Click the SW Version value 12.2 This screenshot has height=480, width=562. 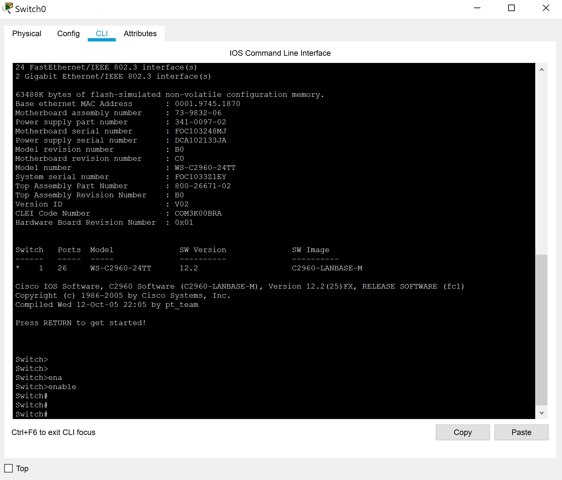point(189,268)
